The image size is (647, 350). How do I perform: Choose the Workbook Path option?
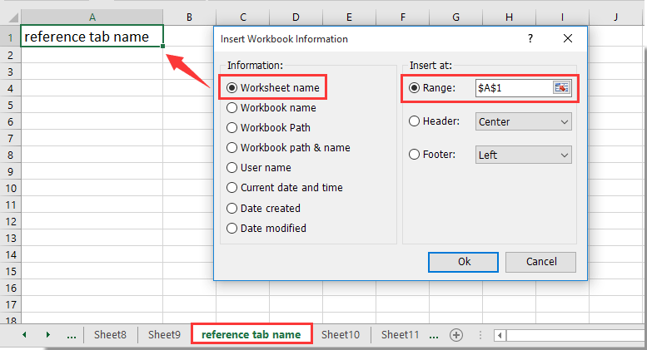point(232,127)
